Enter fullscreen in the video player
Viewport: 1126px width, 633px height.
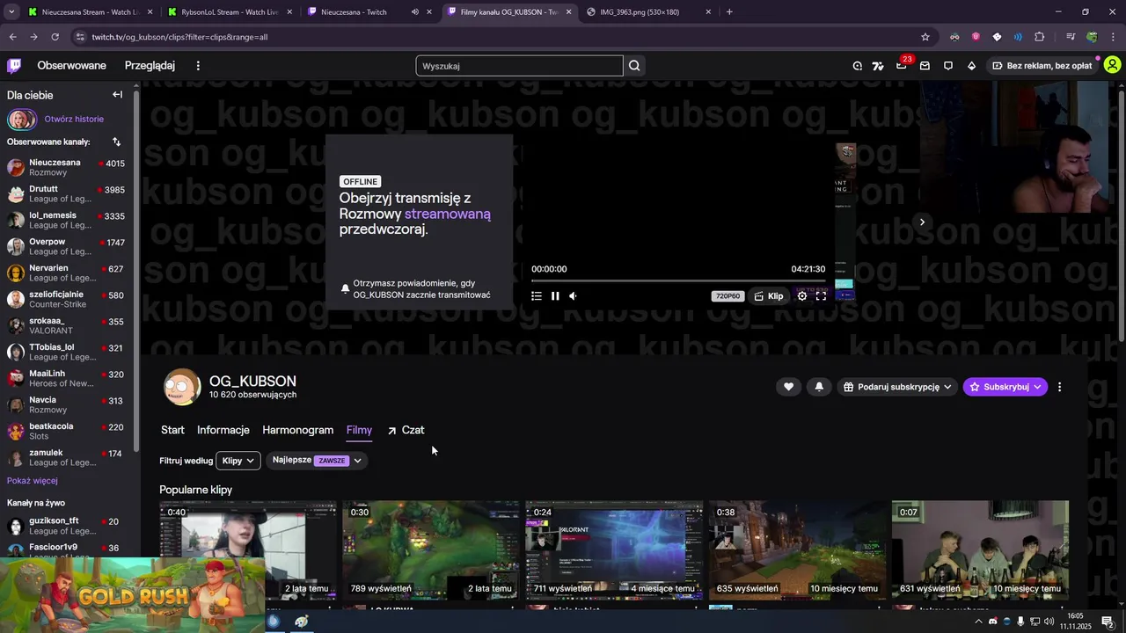pyautogui.click(x=821, y=296)
